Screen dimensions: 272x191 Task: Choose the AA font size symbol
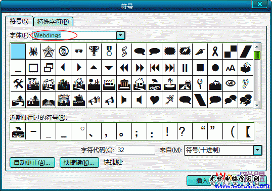pos(231,68)
